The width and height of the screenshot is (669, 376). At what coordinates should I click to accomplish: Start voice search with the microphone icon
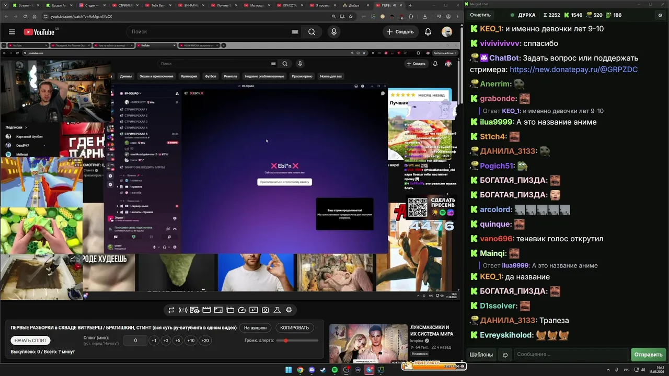334,32
